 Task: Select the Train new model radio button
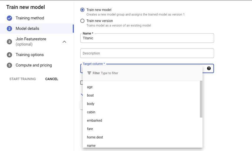tap(82, 10)
